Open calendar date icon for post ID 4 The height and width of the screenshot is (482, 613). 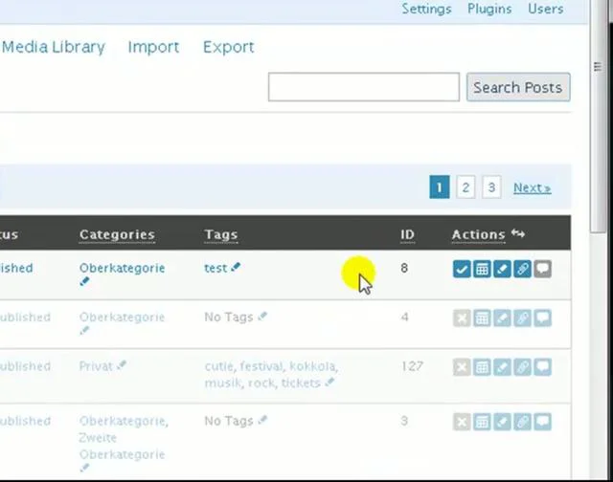point(482,318)
